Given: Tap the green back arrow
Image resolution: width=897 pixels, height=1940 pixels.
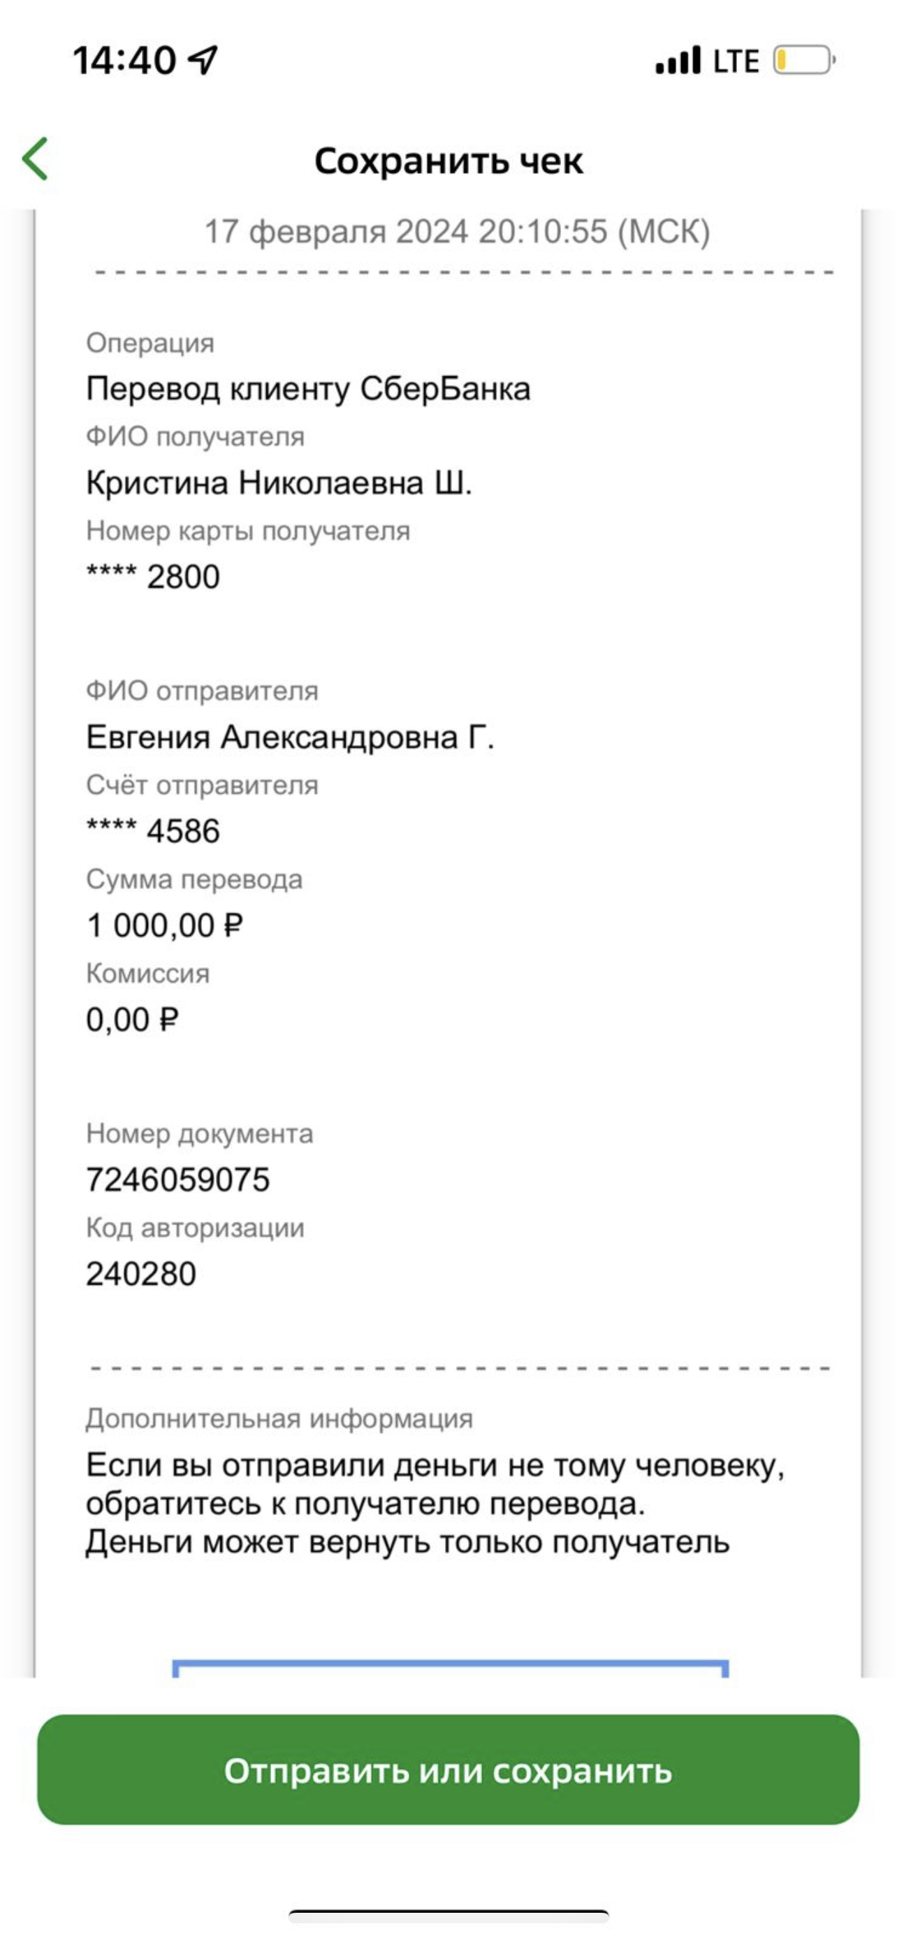Looking at the screenshot, I should coord(36,159).
